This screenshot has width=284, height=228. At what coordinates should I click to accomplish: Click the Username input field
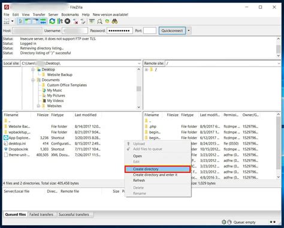click(x=75, y=31)
